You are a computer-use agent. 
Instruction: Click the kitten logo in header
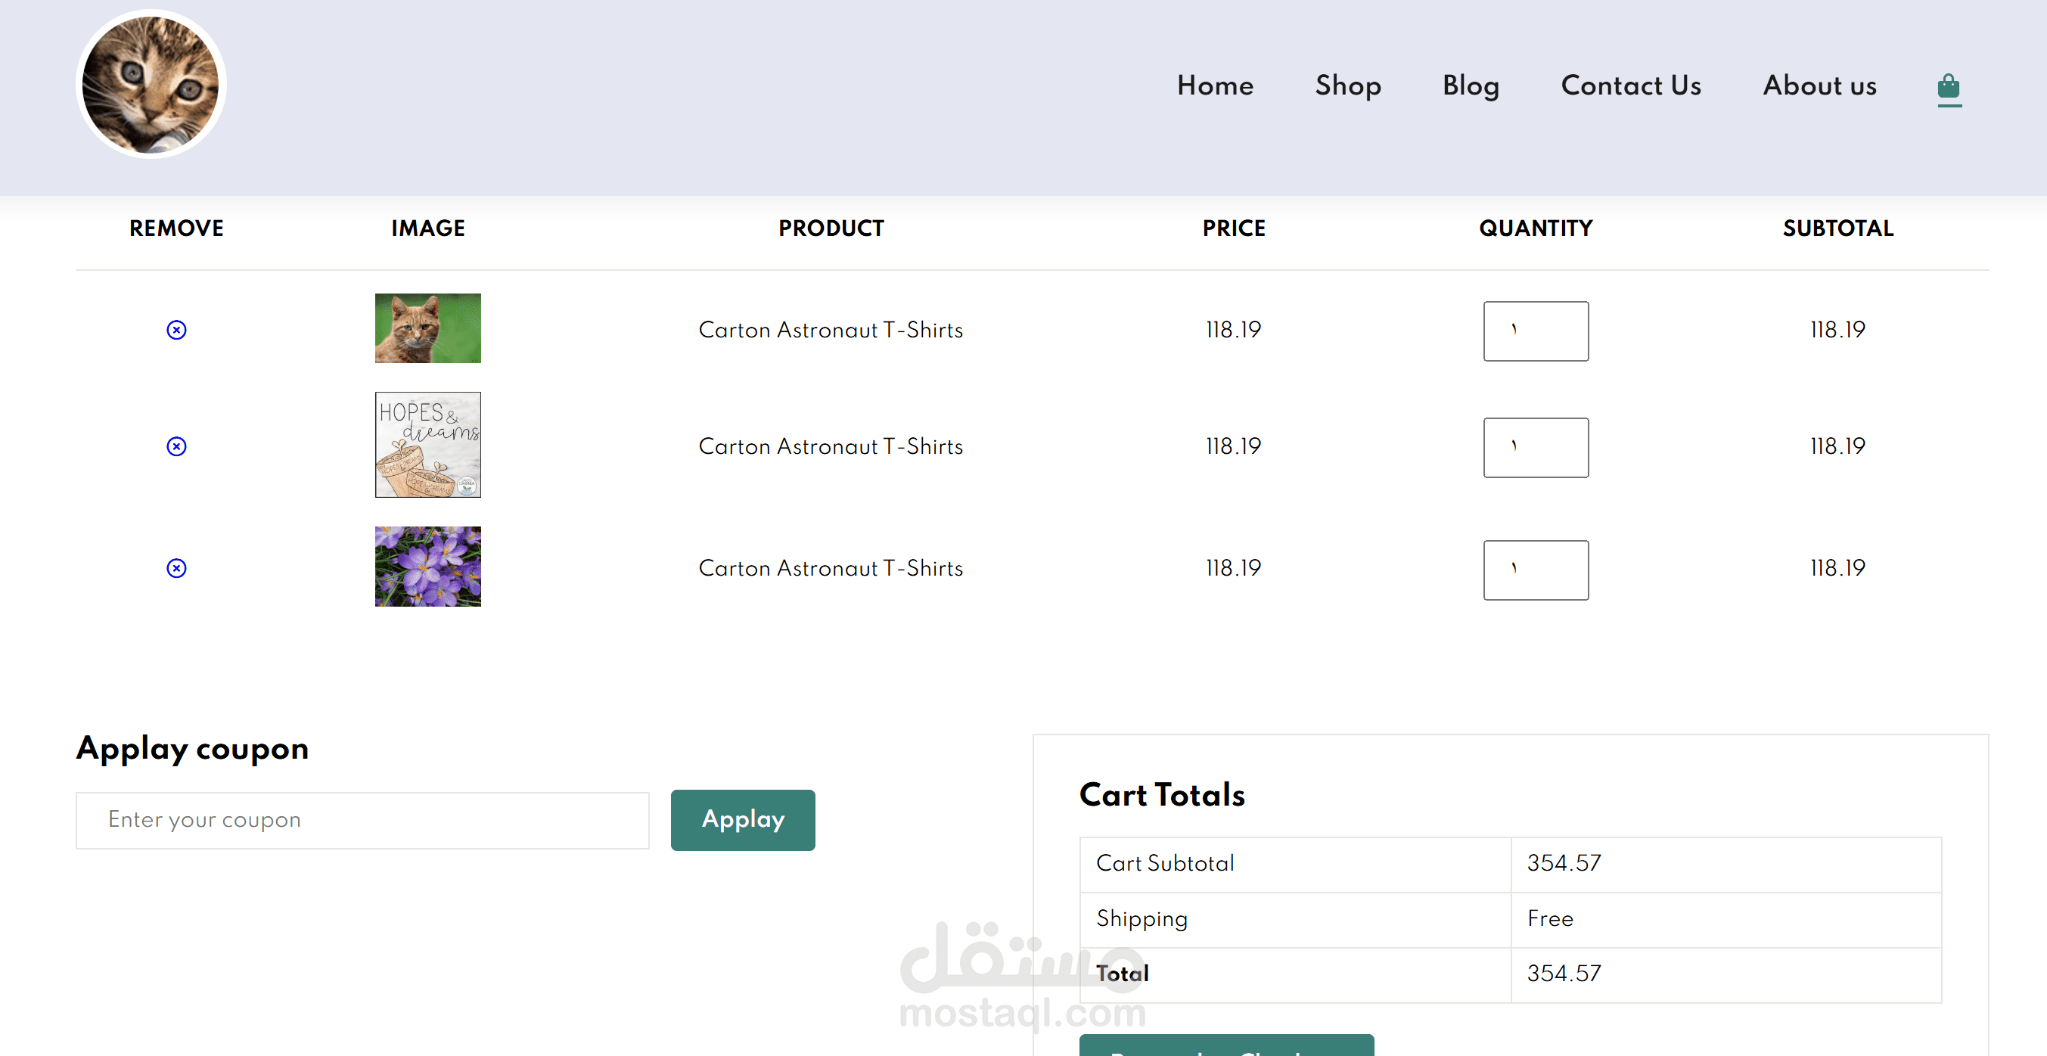coord(151,84)
